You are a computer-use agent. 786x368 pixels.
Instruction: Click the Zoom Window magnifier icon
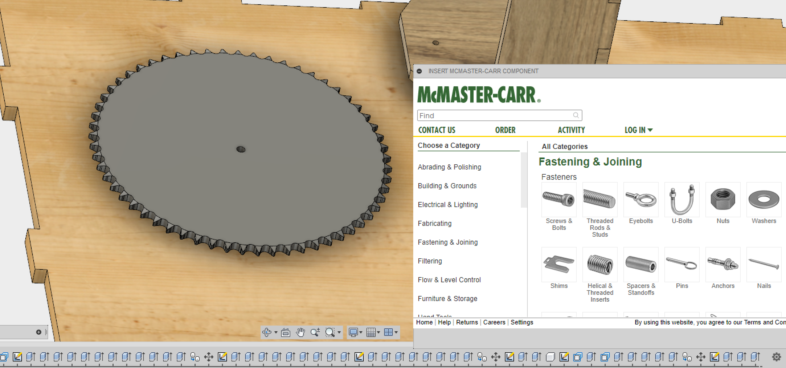pyautogui.click(x=330, y=332)
